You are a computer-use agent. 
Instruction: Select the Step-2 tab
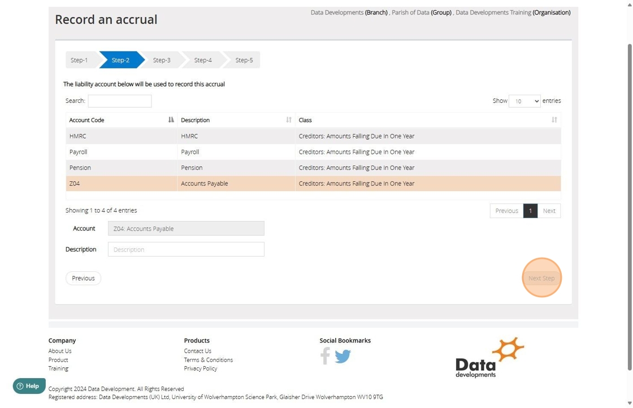click(121, 60)
